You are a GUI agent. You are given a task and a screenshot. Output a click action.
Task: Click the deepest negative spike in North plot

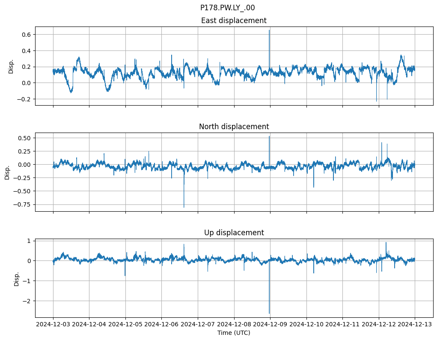(x=184, y=207)
